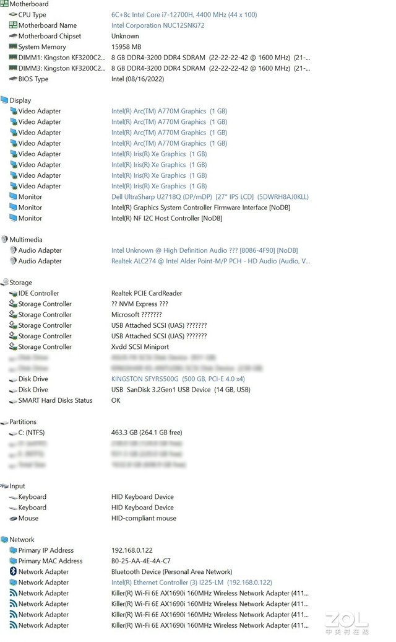Click the Motherboard section header icon

point(4,4)
